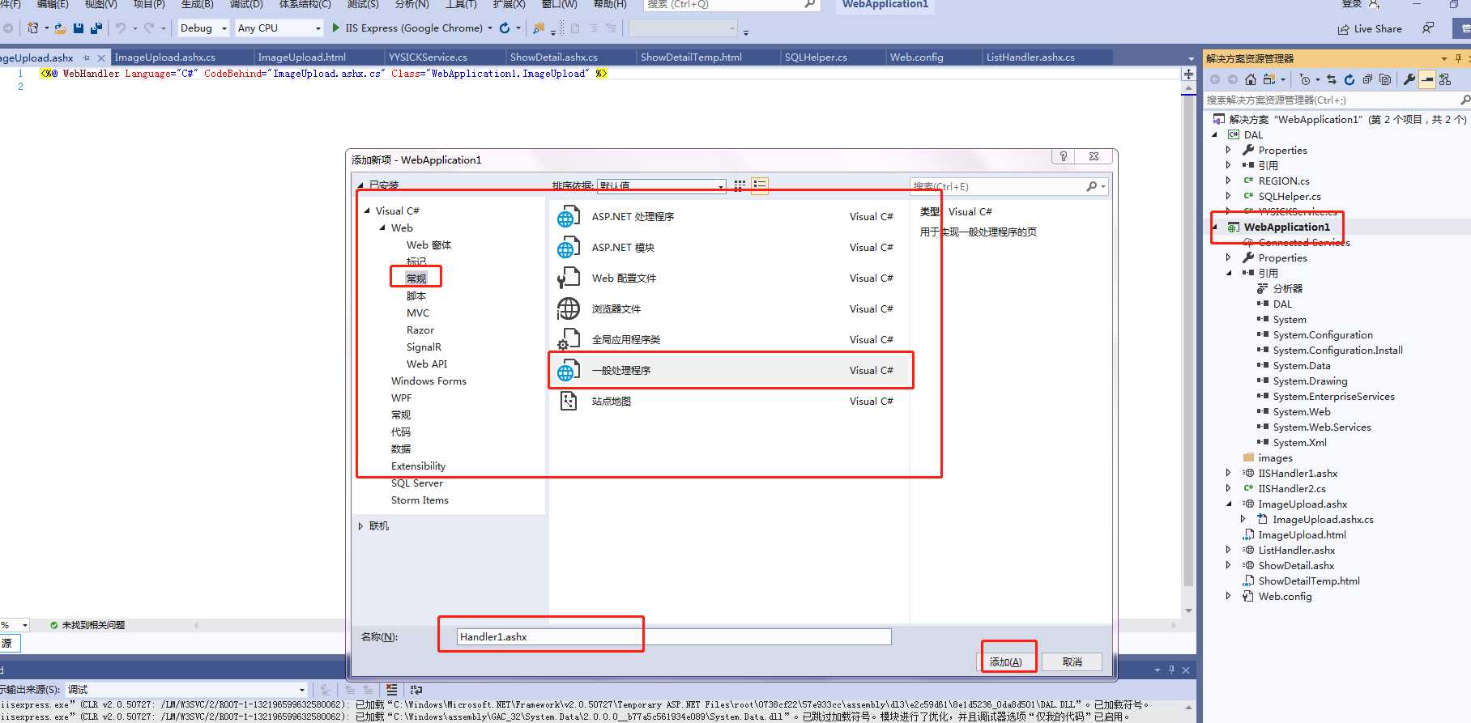The image size is (1471, 723).
Task: Click the Save All icon in main toolbar
Action: point(96,28)
